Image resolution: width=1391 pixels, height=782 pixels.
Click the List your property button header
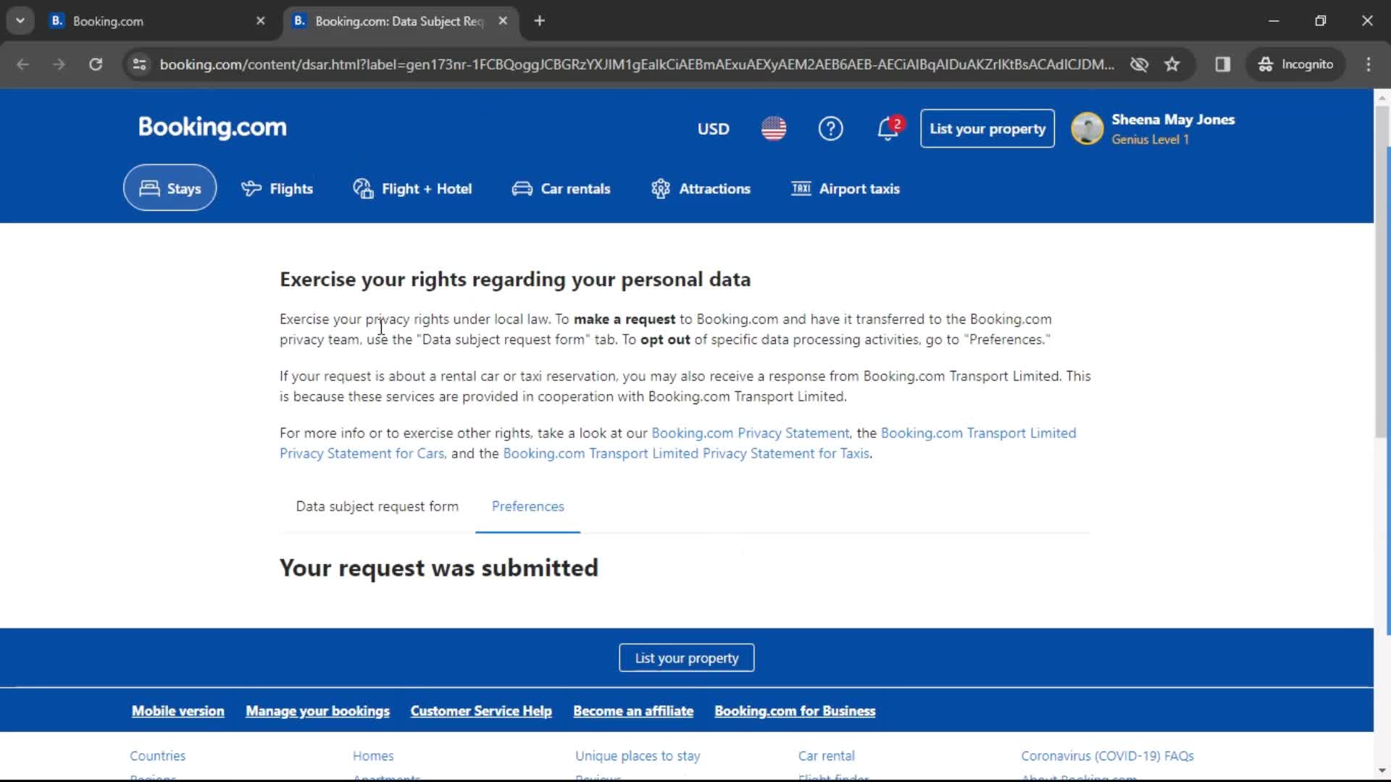tap(988, 128)
